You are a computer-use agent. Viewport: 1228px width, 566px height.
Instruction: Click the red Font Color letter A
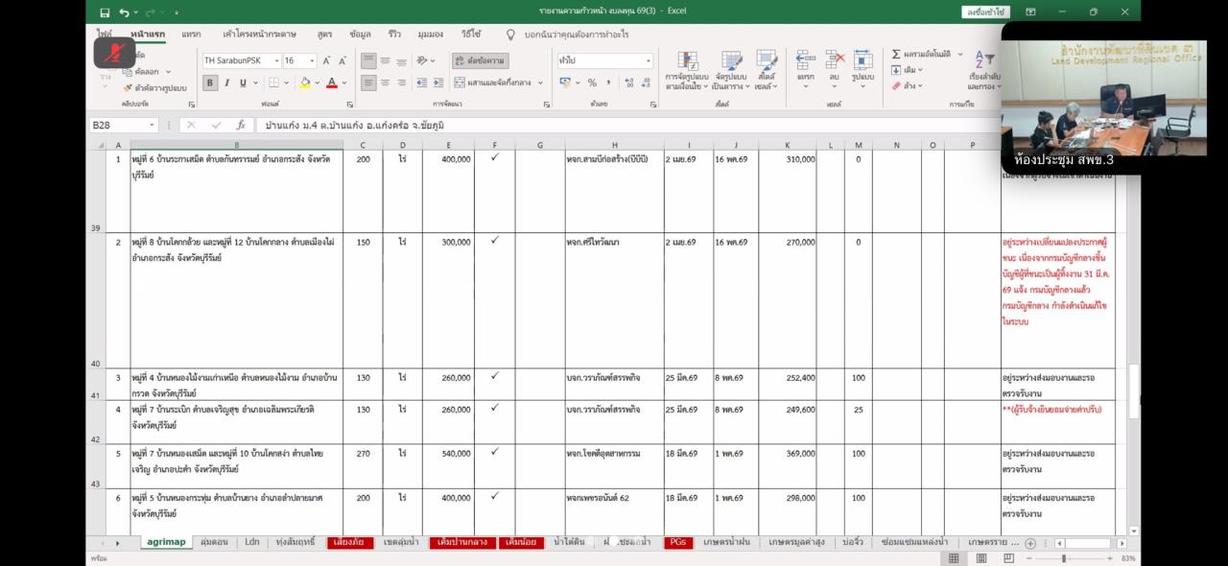click(331, 83)
